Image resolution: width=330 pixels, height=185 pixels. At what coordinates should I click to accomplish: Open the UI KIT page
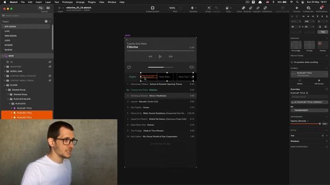click(x=7, y=31)
